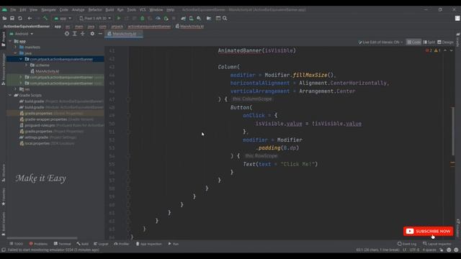Screen dimensions: 461x259
Task: Collapse the Gradle Scripts node
Action: tap(11, 95)
